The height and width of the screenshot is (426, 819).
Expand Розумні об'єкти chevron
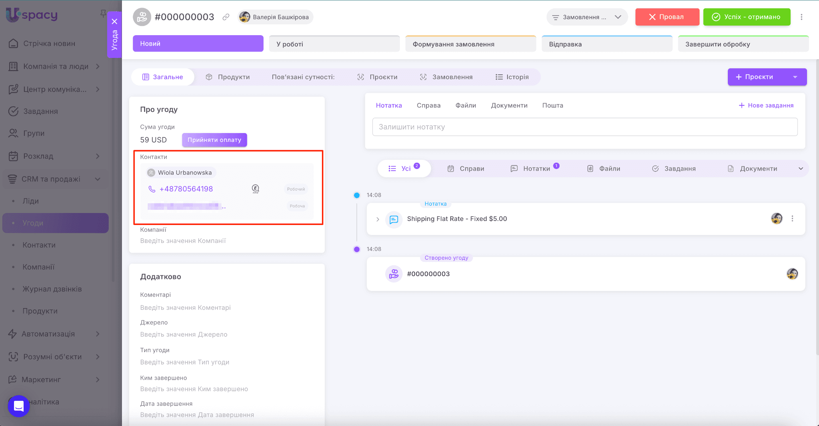[x=98, y=356]
